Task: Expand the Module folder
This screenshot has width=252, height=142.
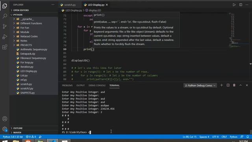Action: click(x=34, y=32)
